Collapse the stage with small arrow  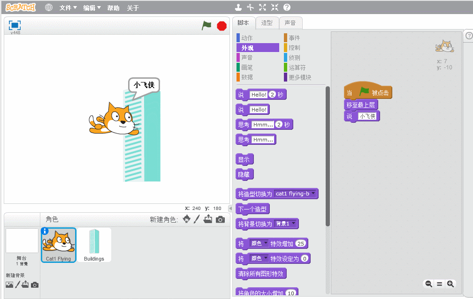coord(230,208)
